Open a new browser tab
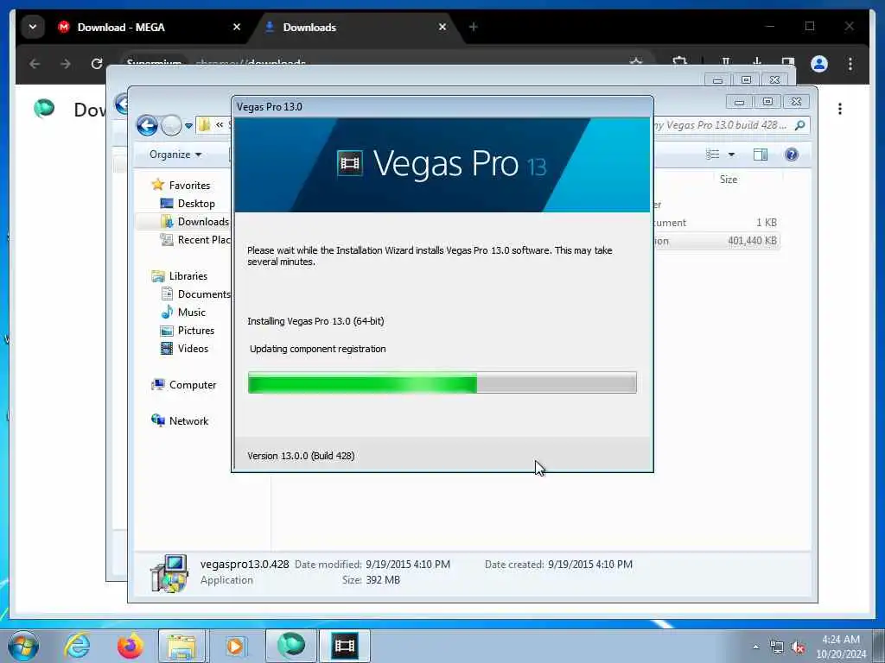 (473, 27)
